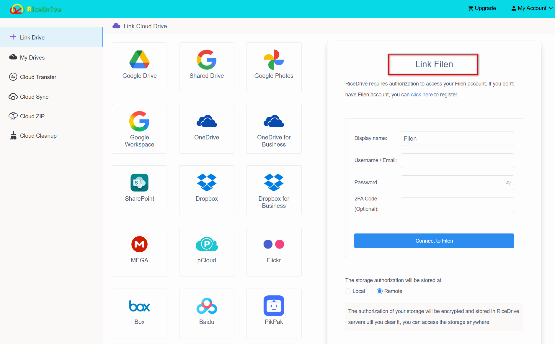The width and height of the screenshot is (555, 344).
Task: Select the Remote storage radio button
Action: pyautogui.click(x=380, y=291)
